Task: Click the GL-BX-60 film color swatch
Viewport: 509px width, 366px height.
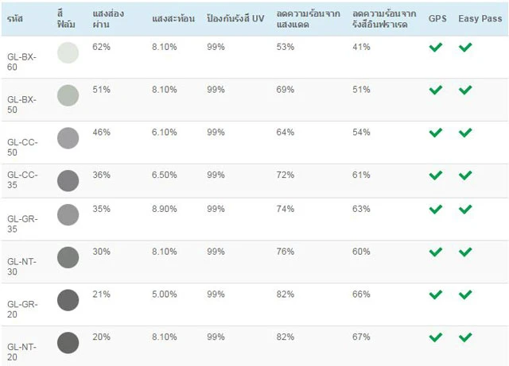Action: [68, 53]
